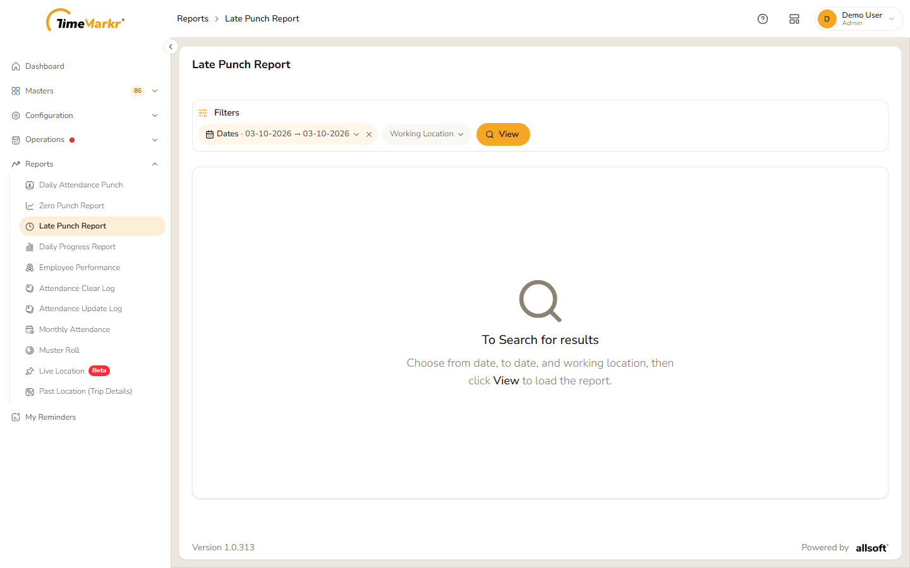Click the Demo User avatar circle
The width and height of the screenshot is (910, 568).
tap(827, 19)
